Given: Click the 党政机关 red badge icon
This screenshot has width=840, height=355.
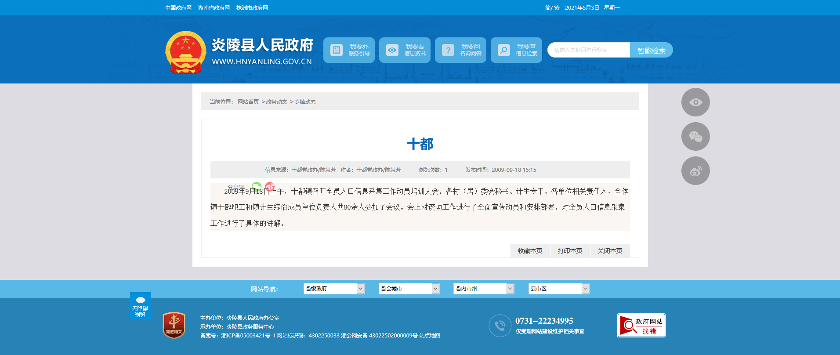Looking at the screenshot, I should click(x=174, y=326).
